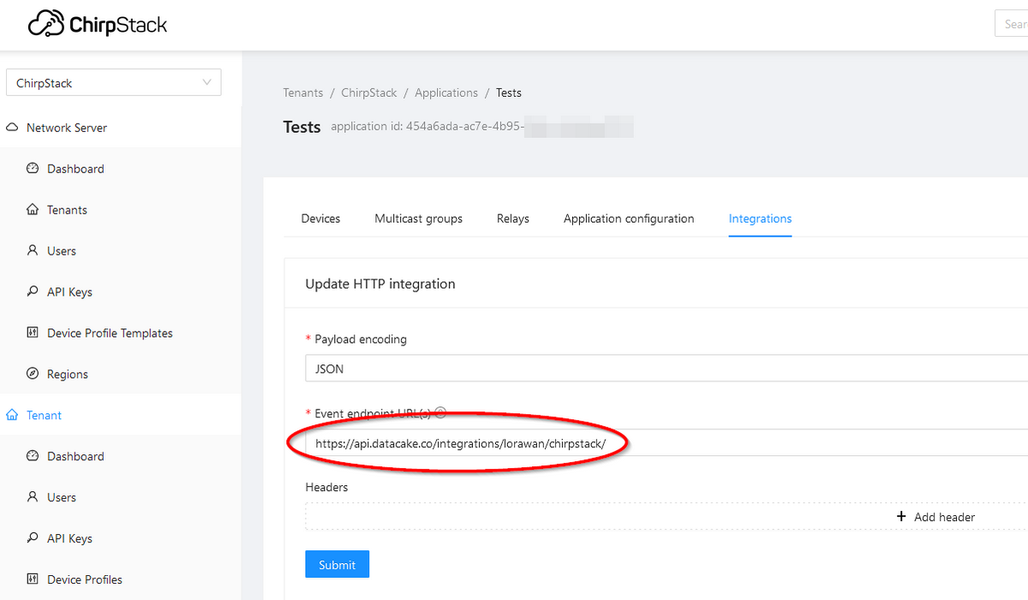Viewport: 1028px width, 600px height.
Task: Go to ChirpStack in the breadcrumb
Action: [x=369, y=93]
